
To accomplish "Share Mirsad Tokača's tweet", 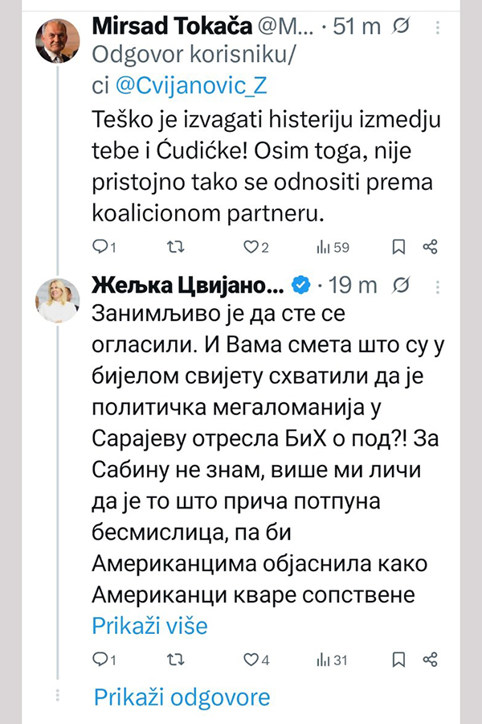I will (x=430, y=247).
